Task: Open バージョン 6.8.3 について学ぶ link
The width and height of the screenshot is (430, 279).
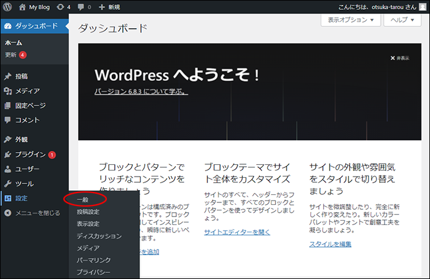Action: pos(141,91)
